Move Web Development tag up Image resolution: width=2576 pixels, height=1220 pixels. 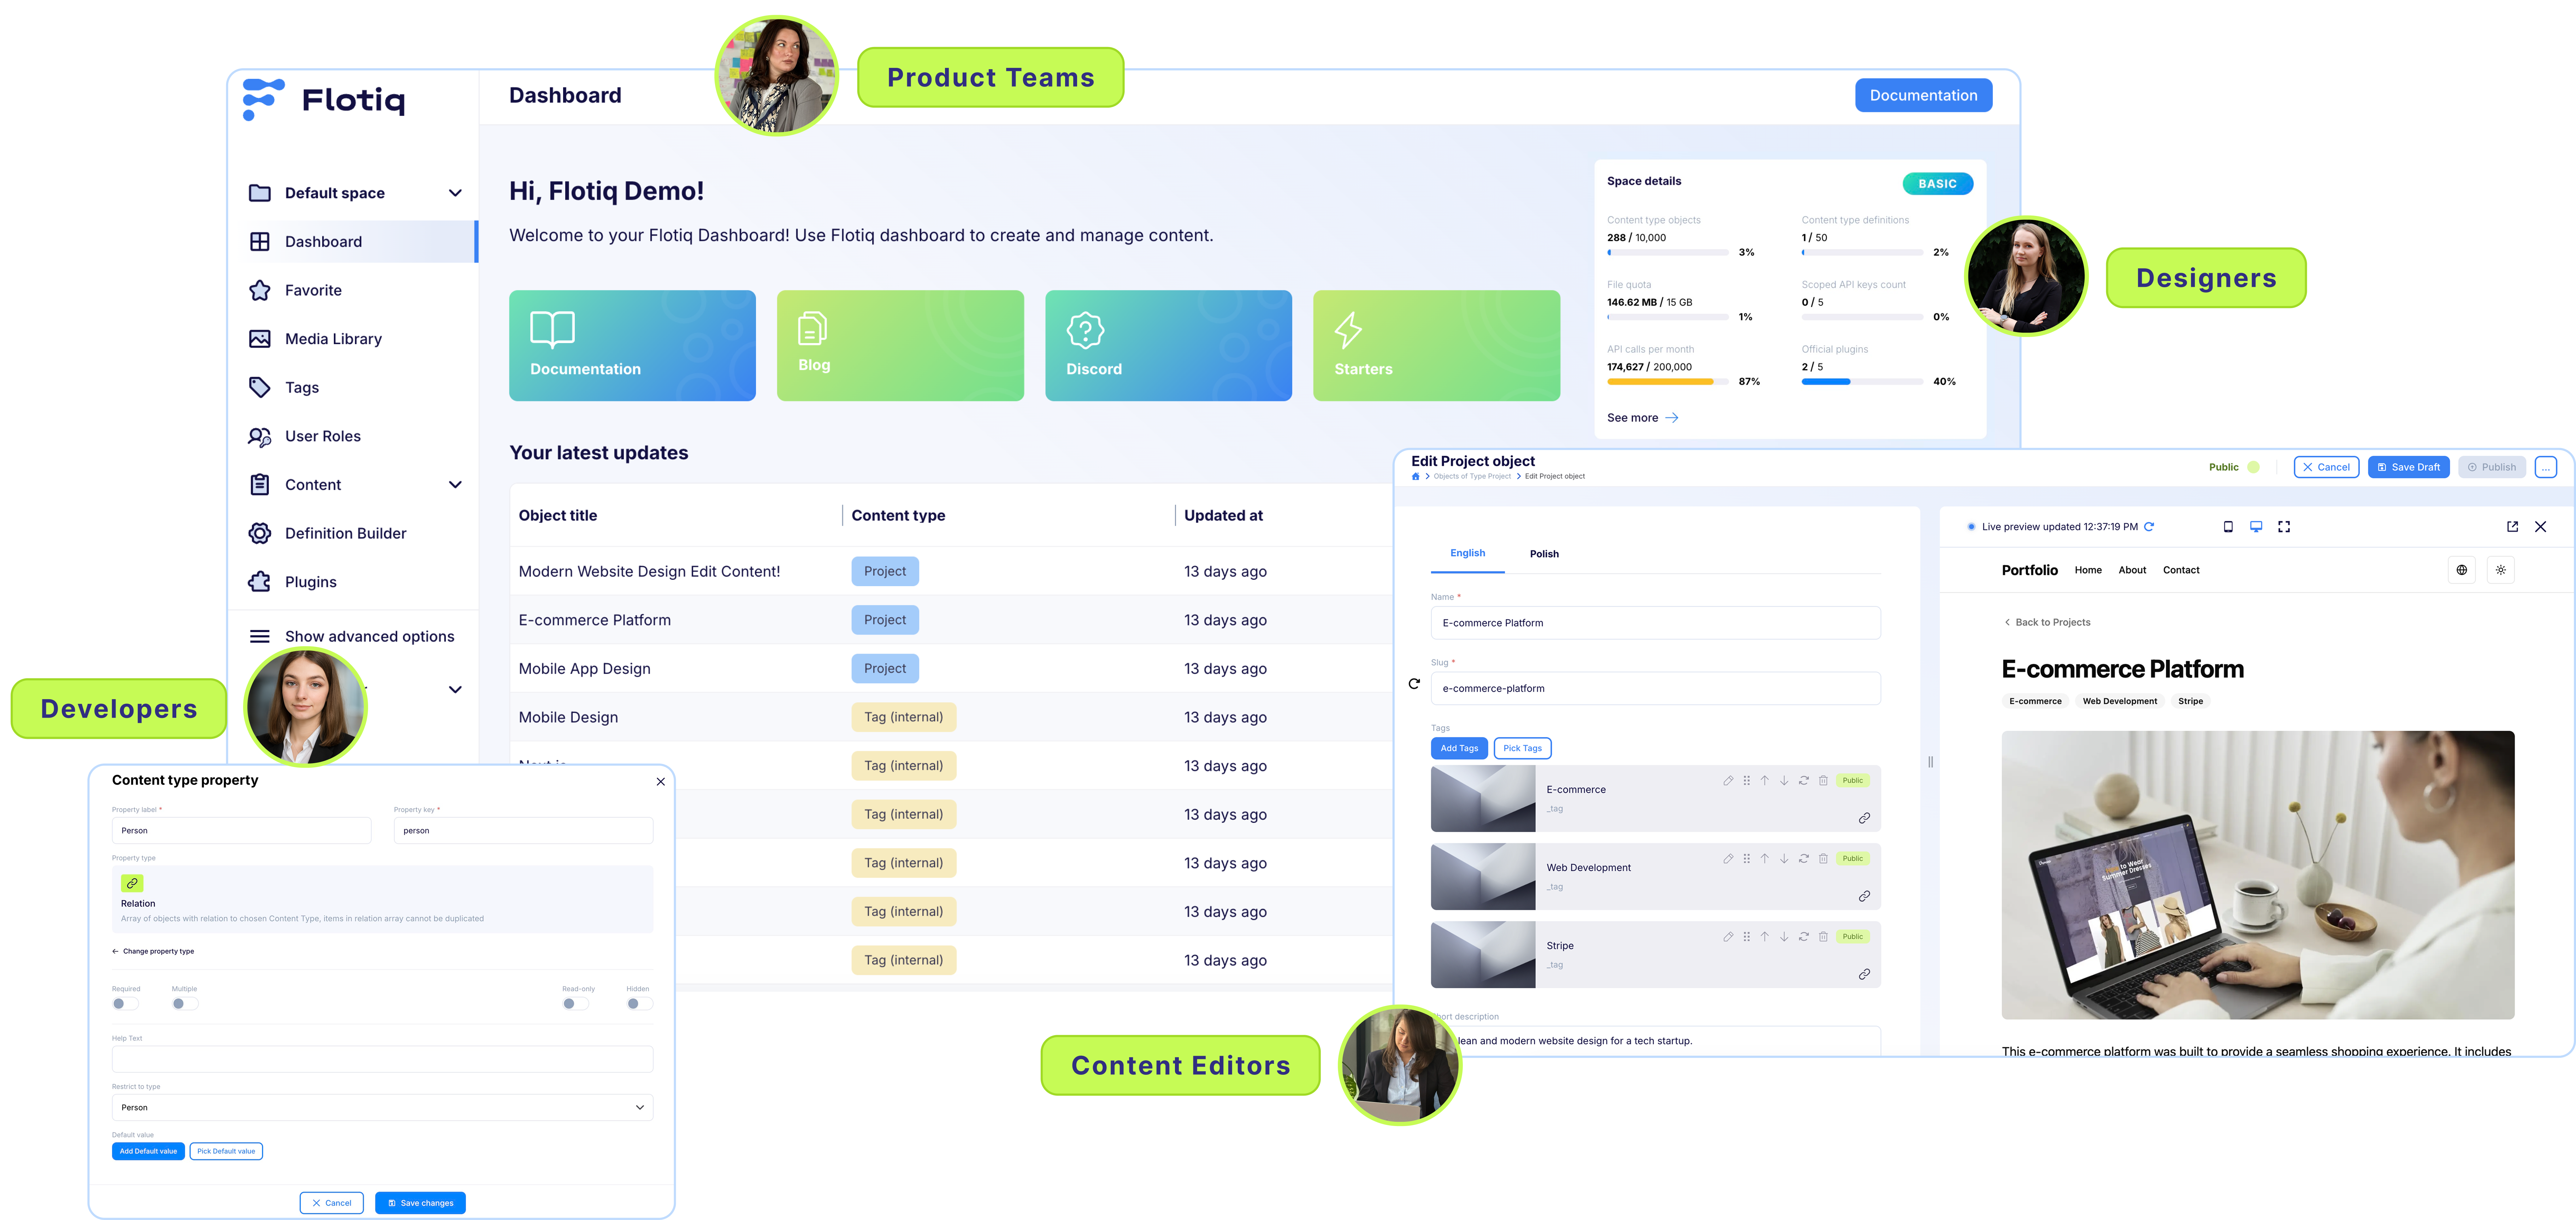point(1765,859)
